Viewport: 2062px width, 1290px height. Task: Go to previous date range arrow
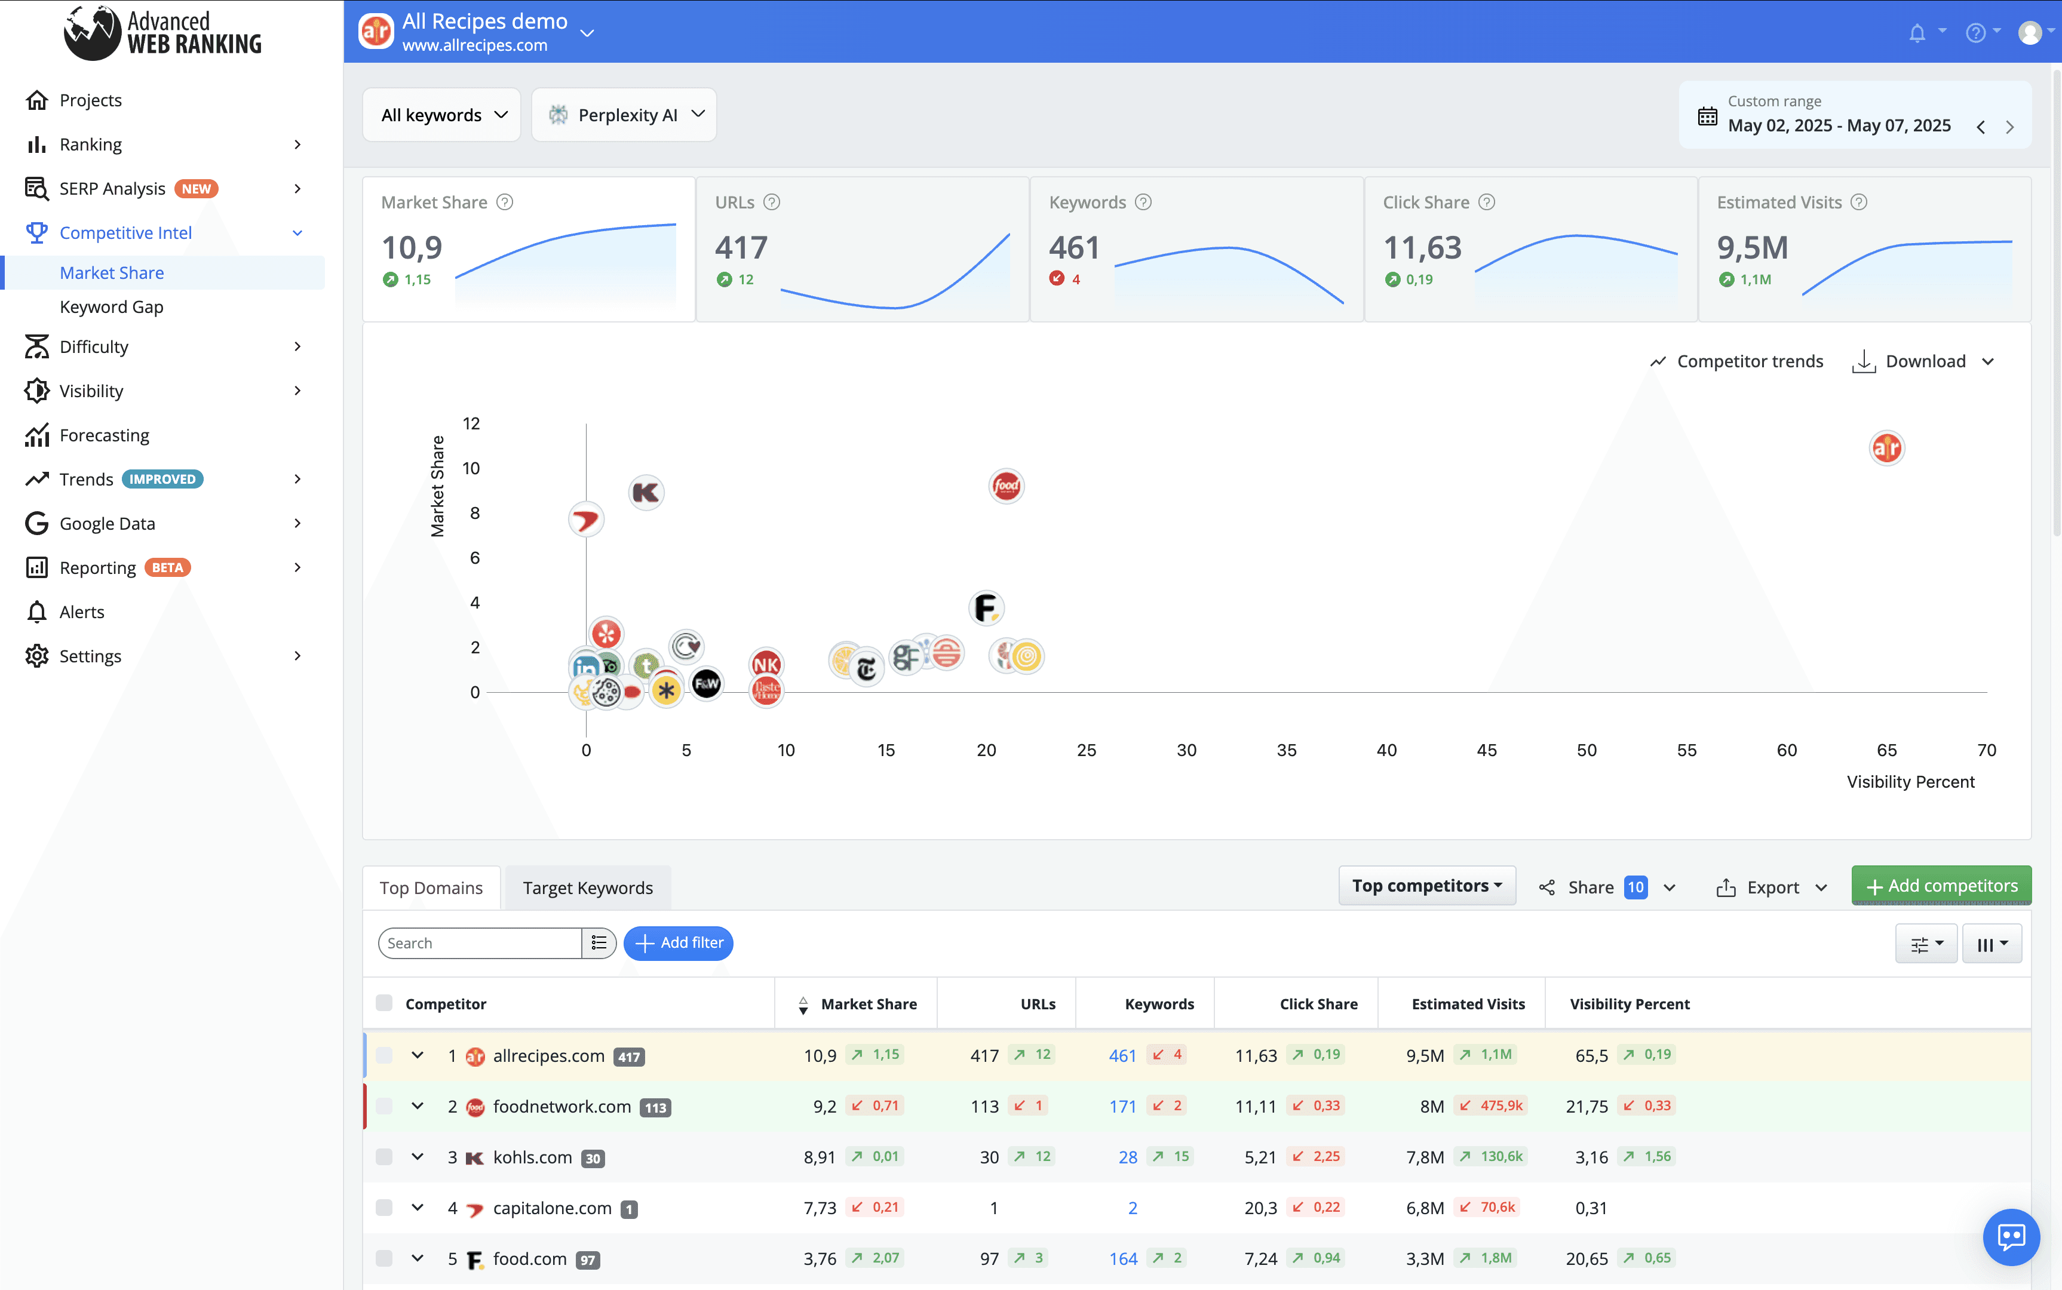click(x=1980, y=126)
